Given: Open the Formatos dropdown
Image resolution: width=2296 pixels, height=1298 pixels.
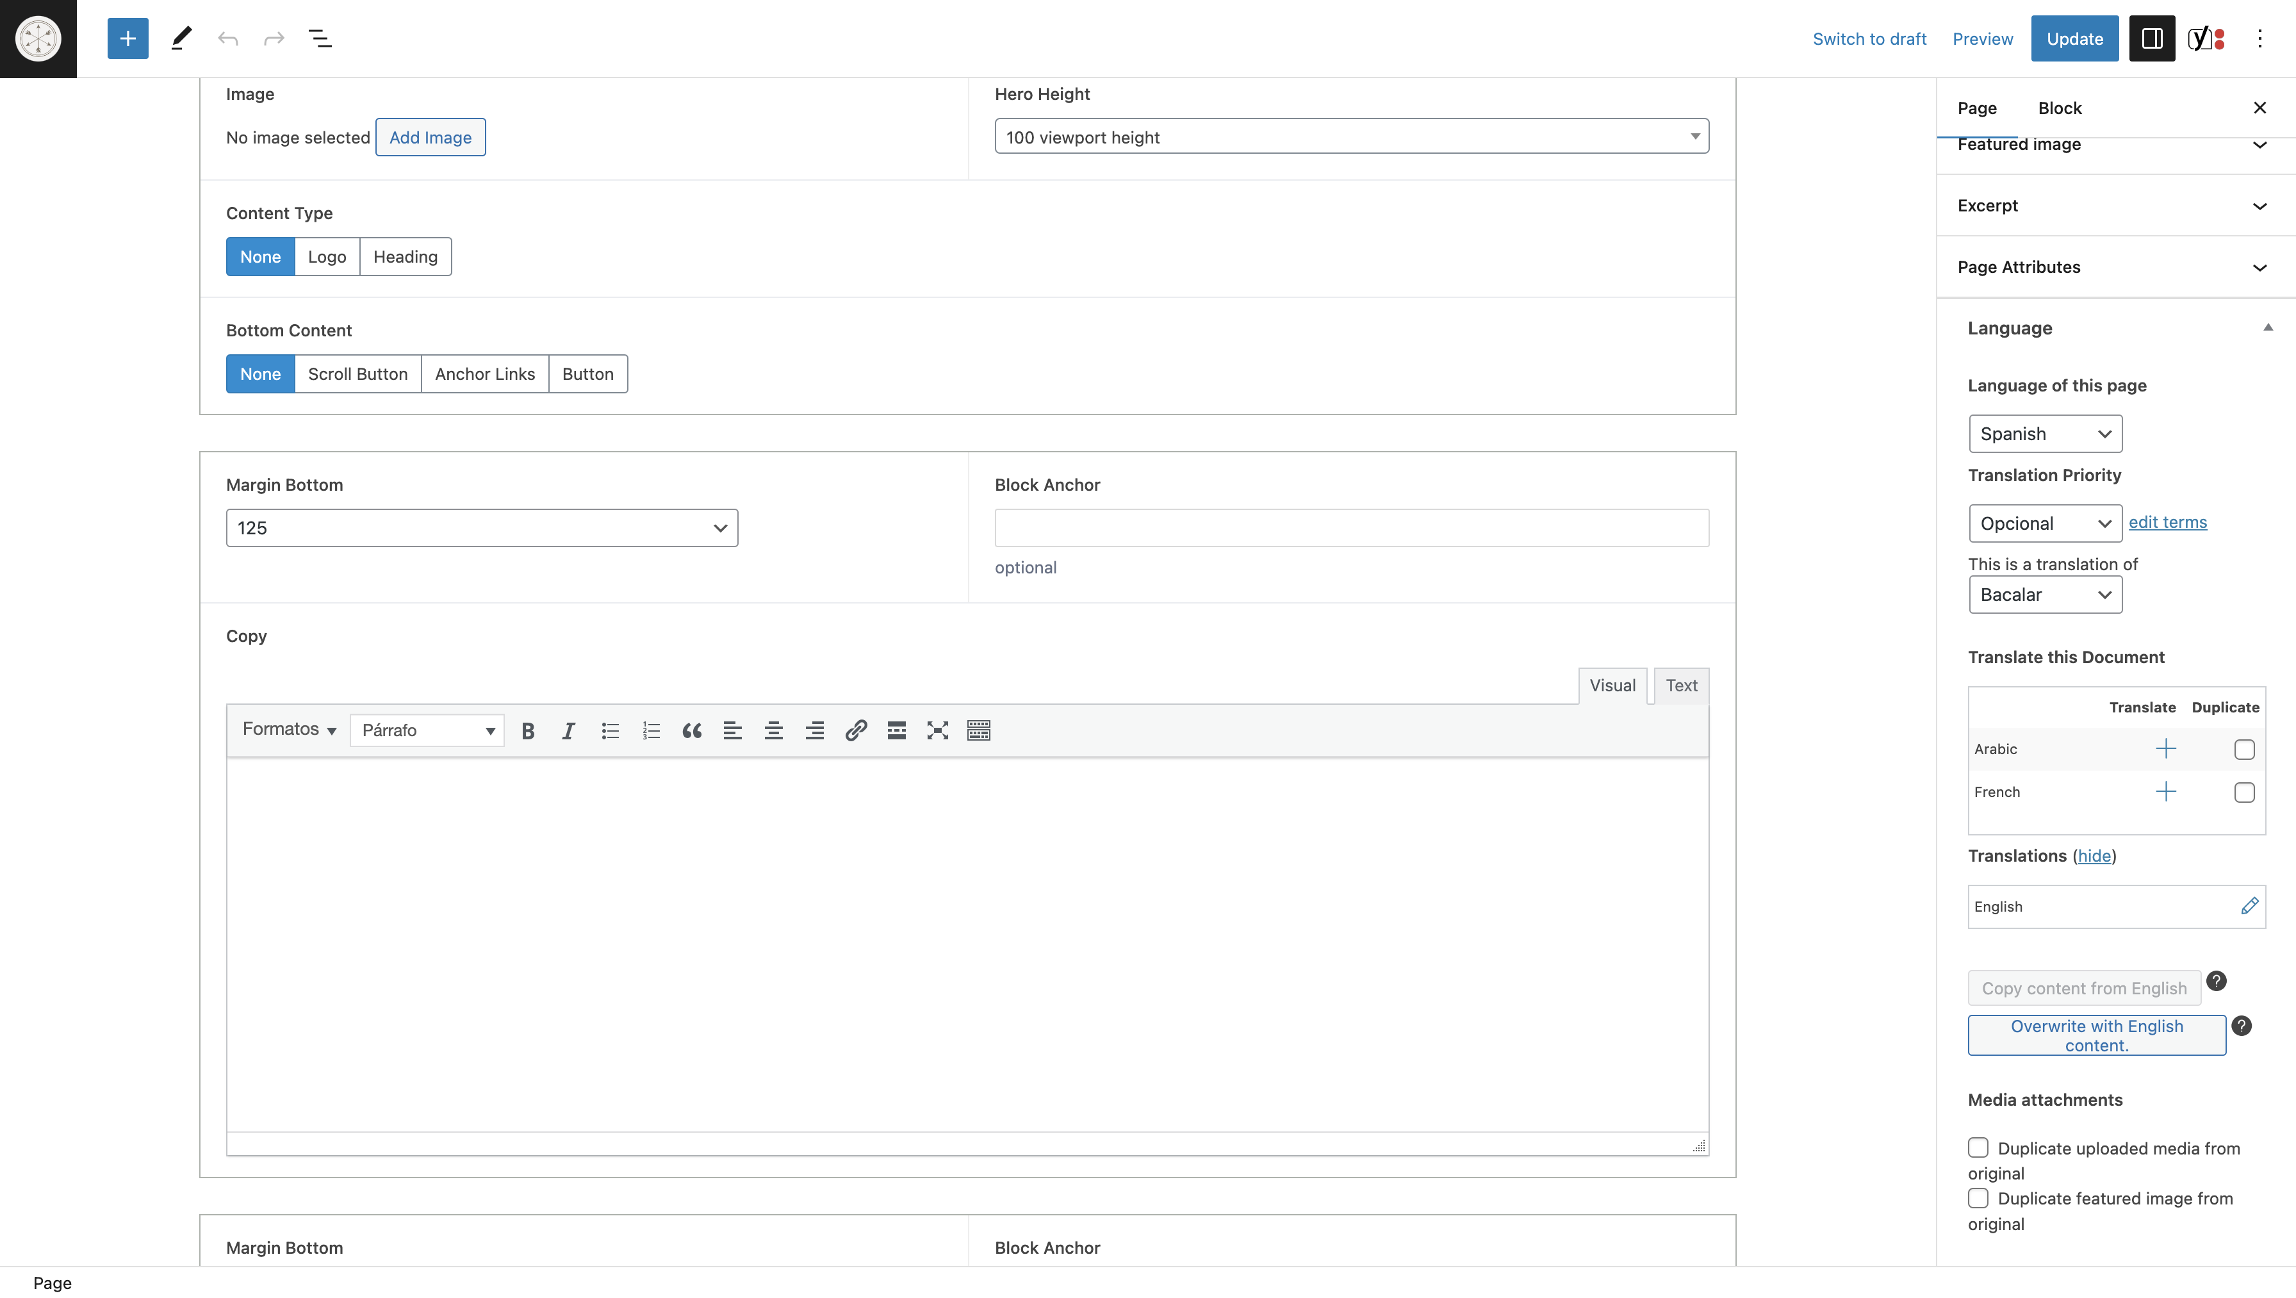Looking at the screenshot, I should 289,729.
